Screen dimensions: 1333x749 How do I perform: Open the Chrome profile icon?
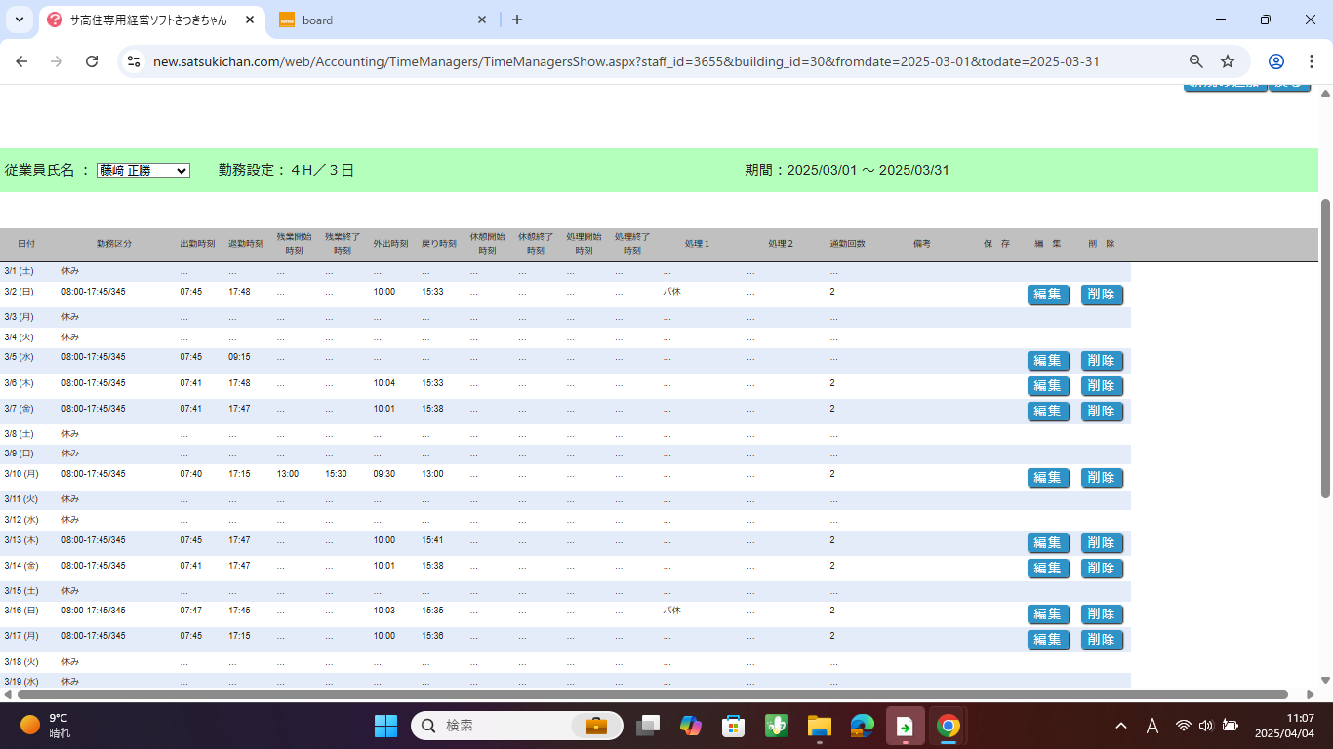point(1275,61)
